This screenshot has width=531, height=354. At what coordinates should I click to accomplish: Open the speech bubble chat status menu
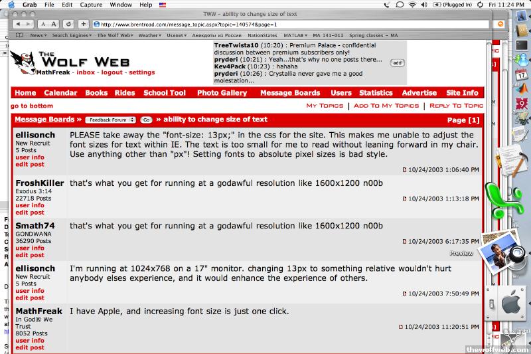pyautogui.click(x=400, y=5)
